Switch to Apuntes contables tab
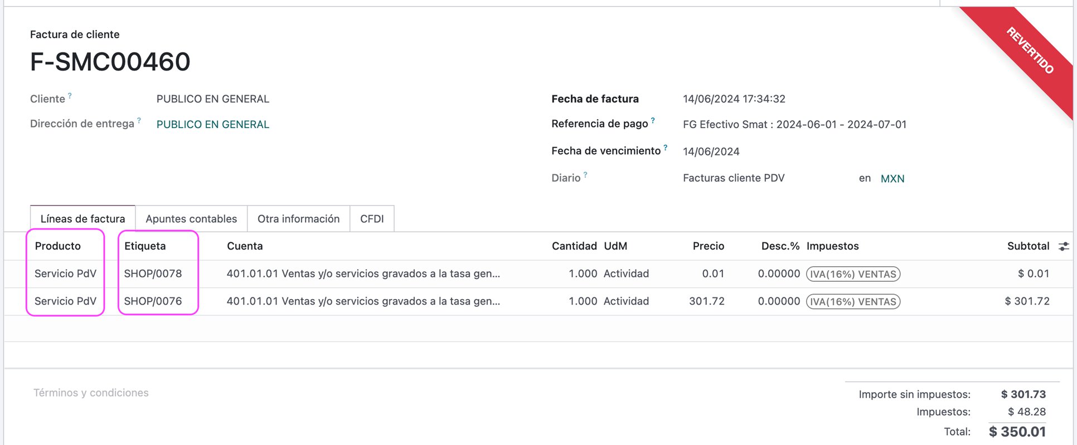 191,219
